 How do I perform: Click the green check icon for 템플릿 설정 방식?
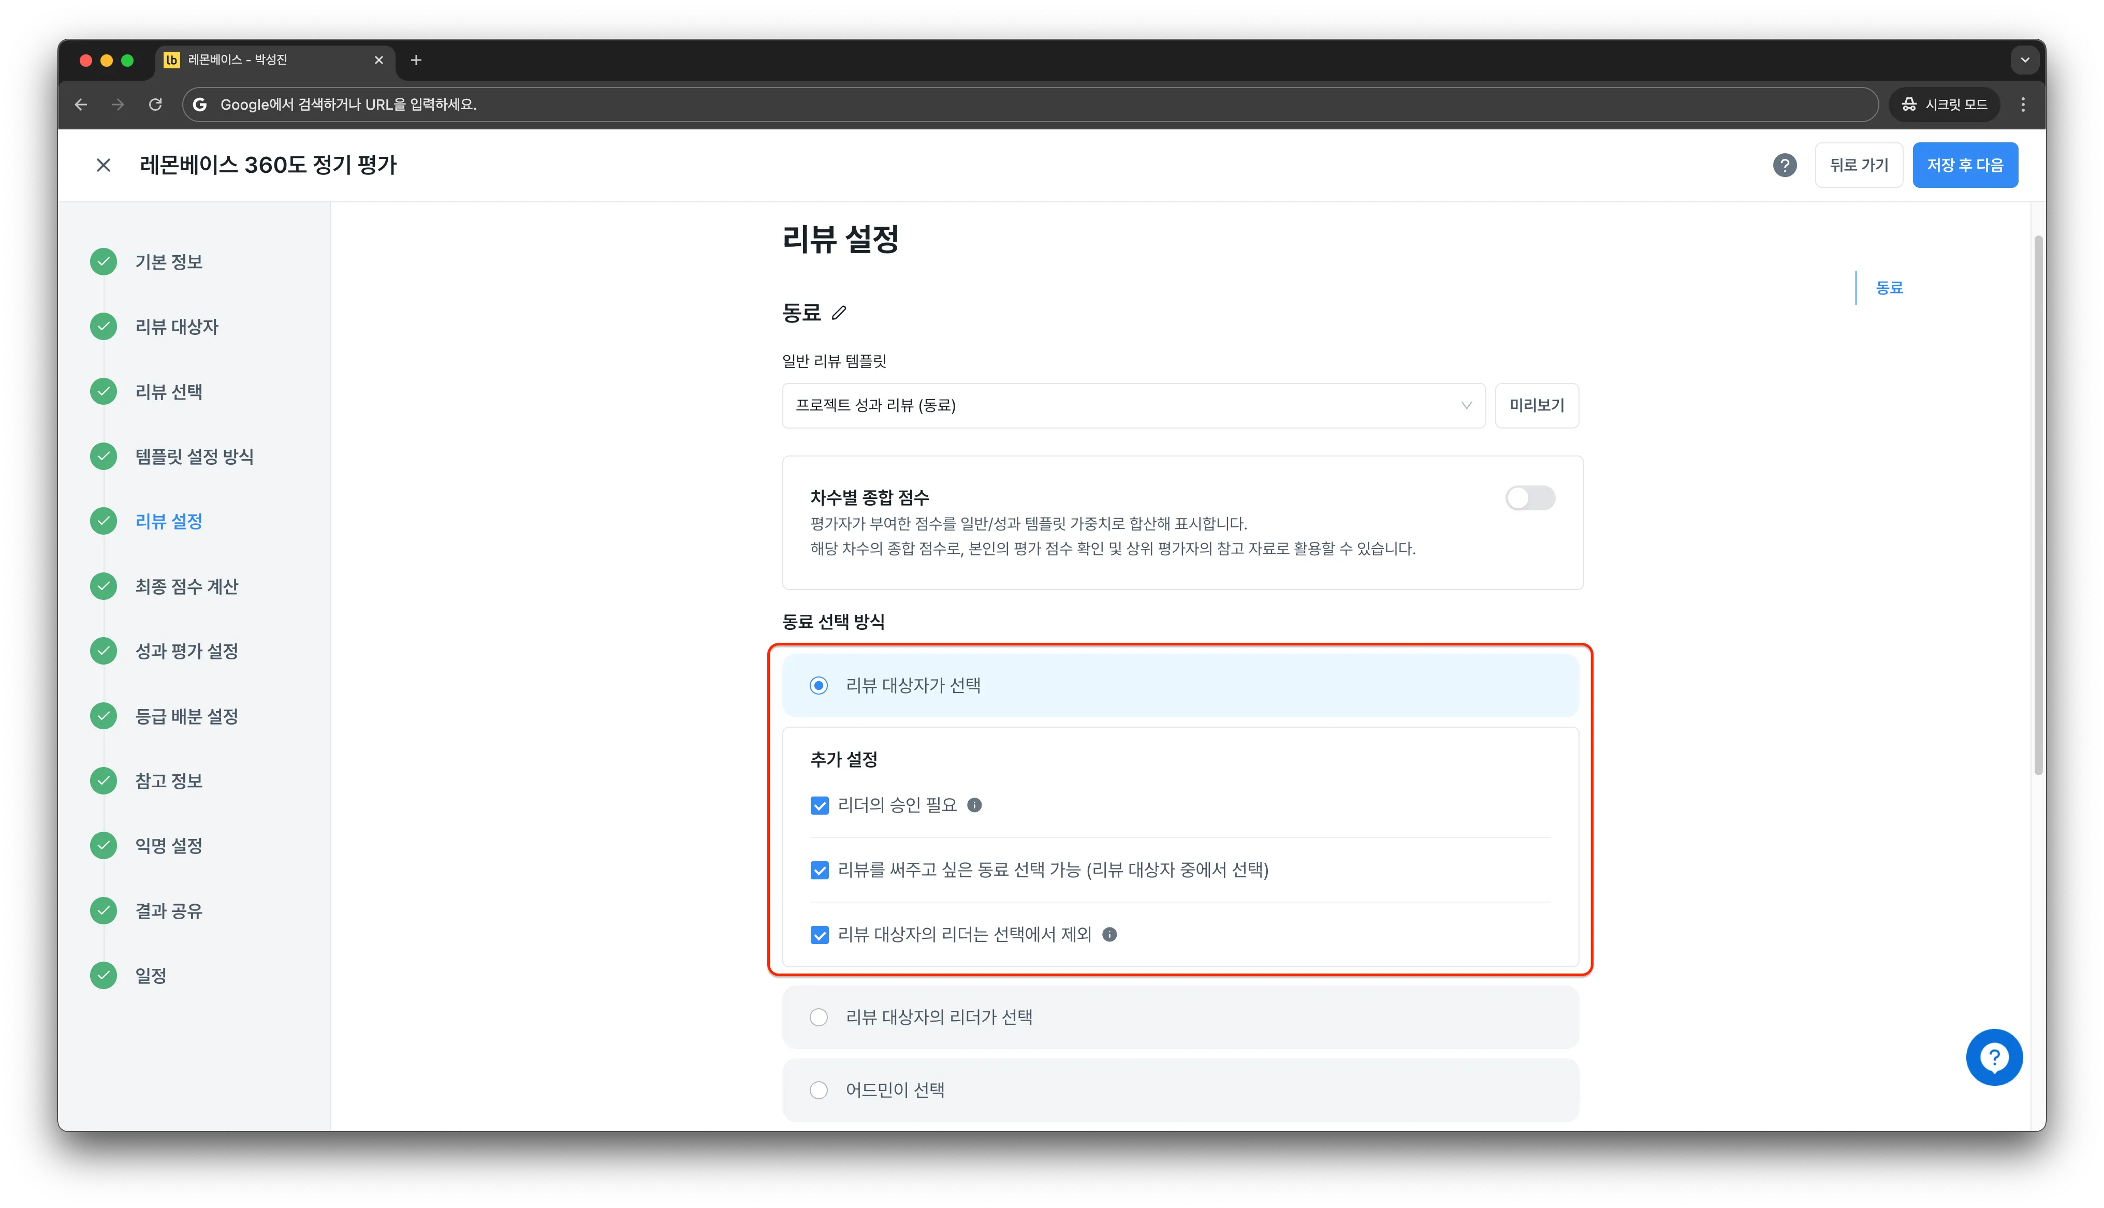coord(103,455)
